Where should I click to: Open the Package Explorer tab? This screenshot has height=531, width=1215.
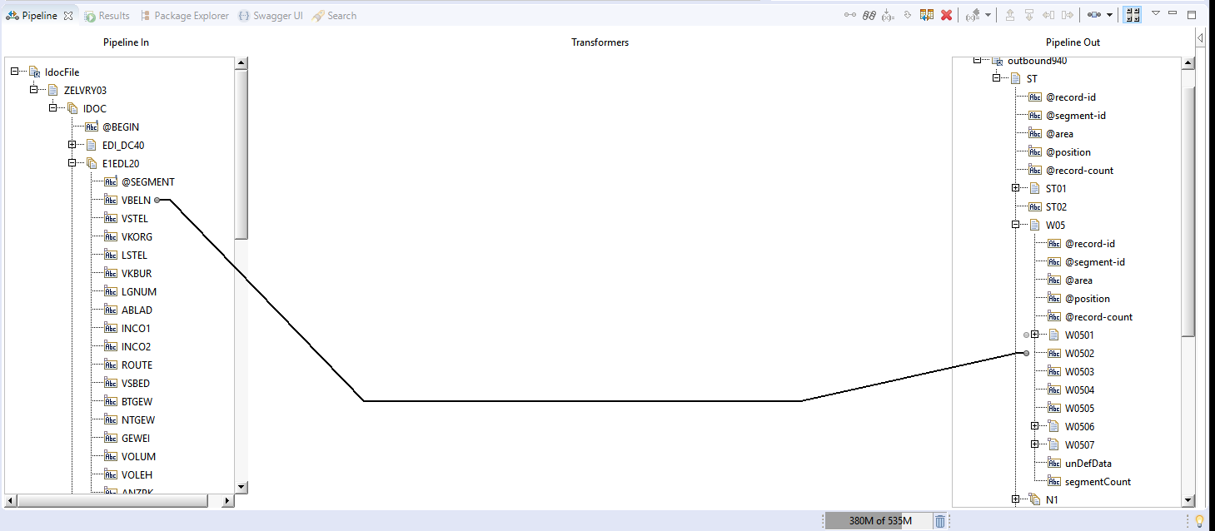point(184,15)
